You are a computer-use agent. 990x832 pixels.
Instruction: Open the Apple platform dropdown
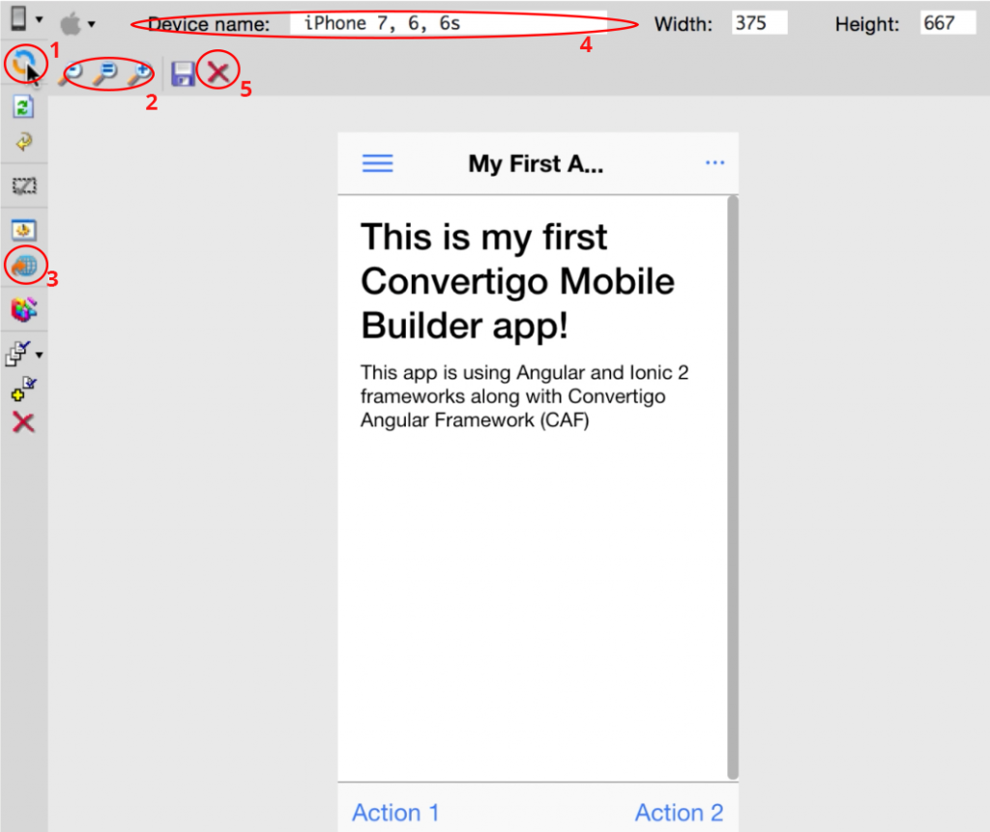coord(77,24)
